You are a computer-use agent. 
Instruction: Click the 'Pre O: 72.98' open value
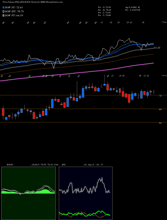105,7
